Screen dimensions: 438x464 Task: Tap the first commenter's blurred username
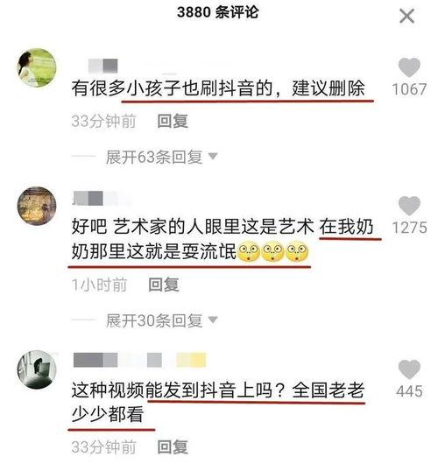coord(102,66)
